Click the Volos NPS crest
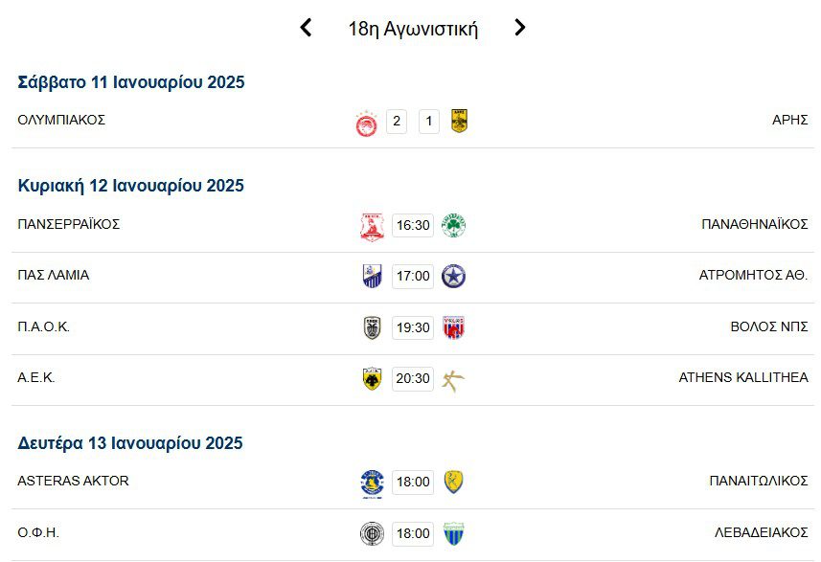The image size is (821, 562). (452, 327)
